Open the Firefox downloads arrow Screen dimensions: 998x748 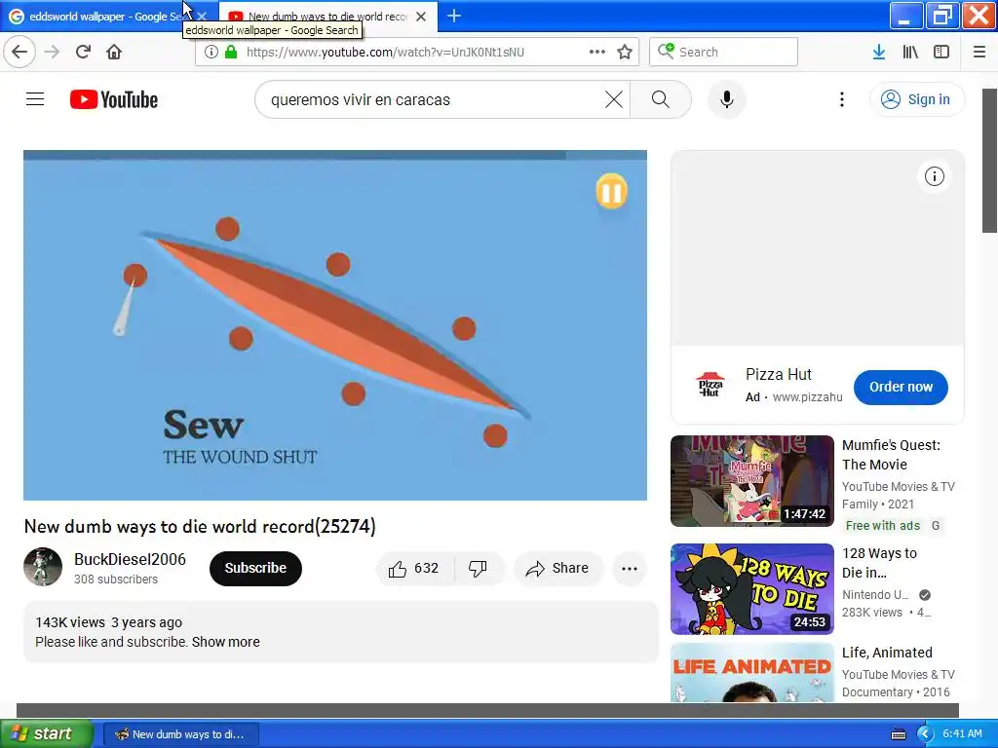tap(878, 52)
